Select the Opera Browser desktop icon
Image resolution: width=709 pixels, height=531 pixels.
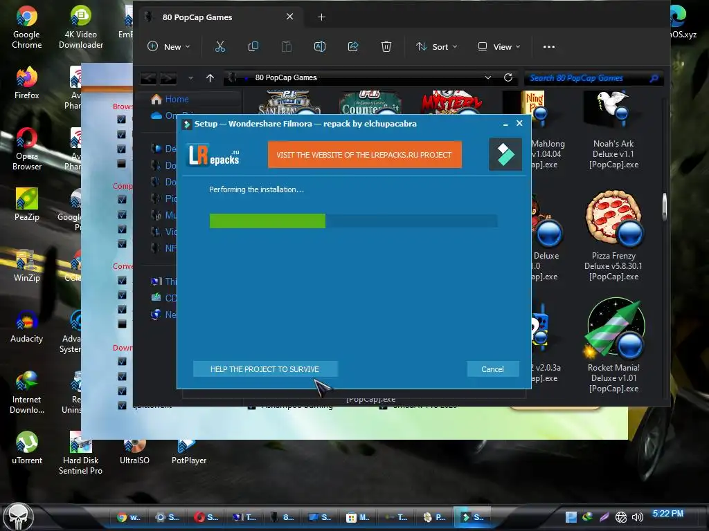[27, 149]
